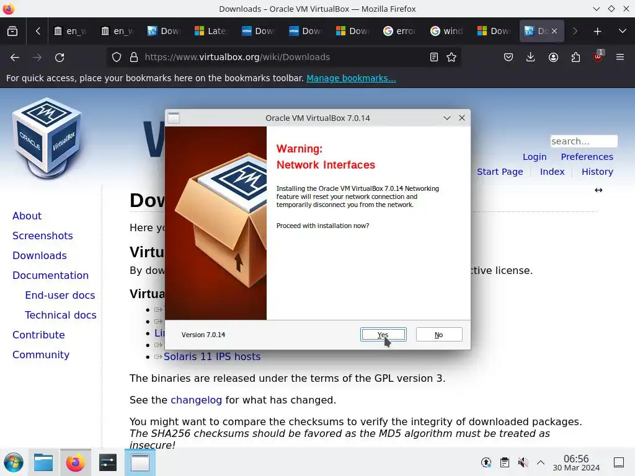Click the address bar URL field
This screenshot has height=476, width=635.
pyautogui.click(x=283, y=57)
